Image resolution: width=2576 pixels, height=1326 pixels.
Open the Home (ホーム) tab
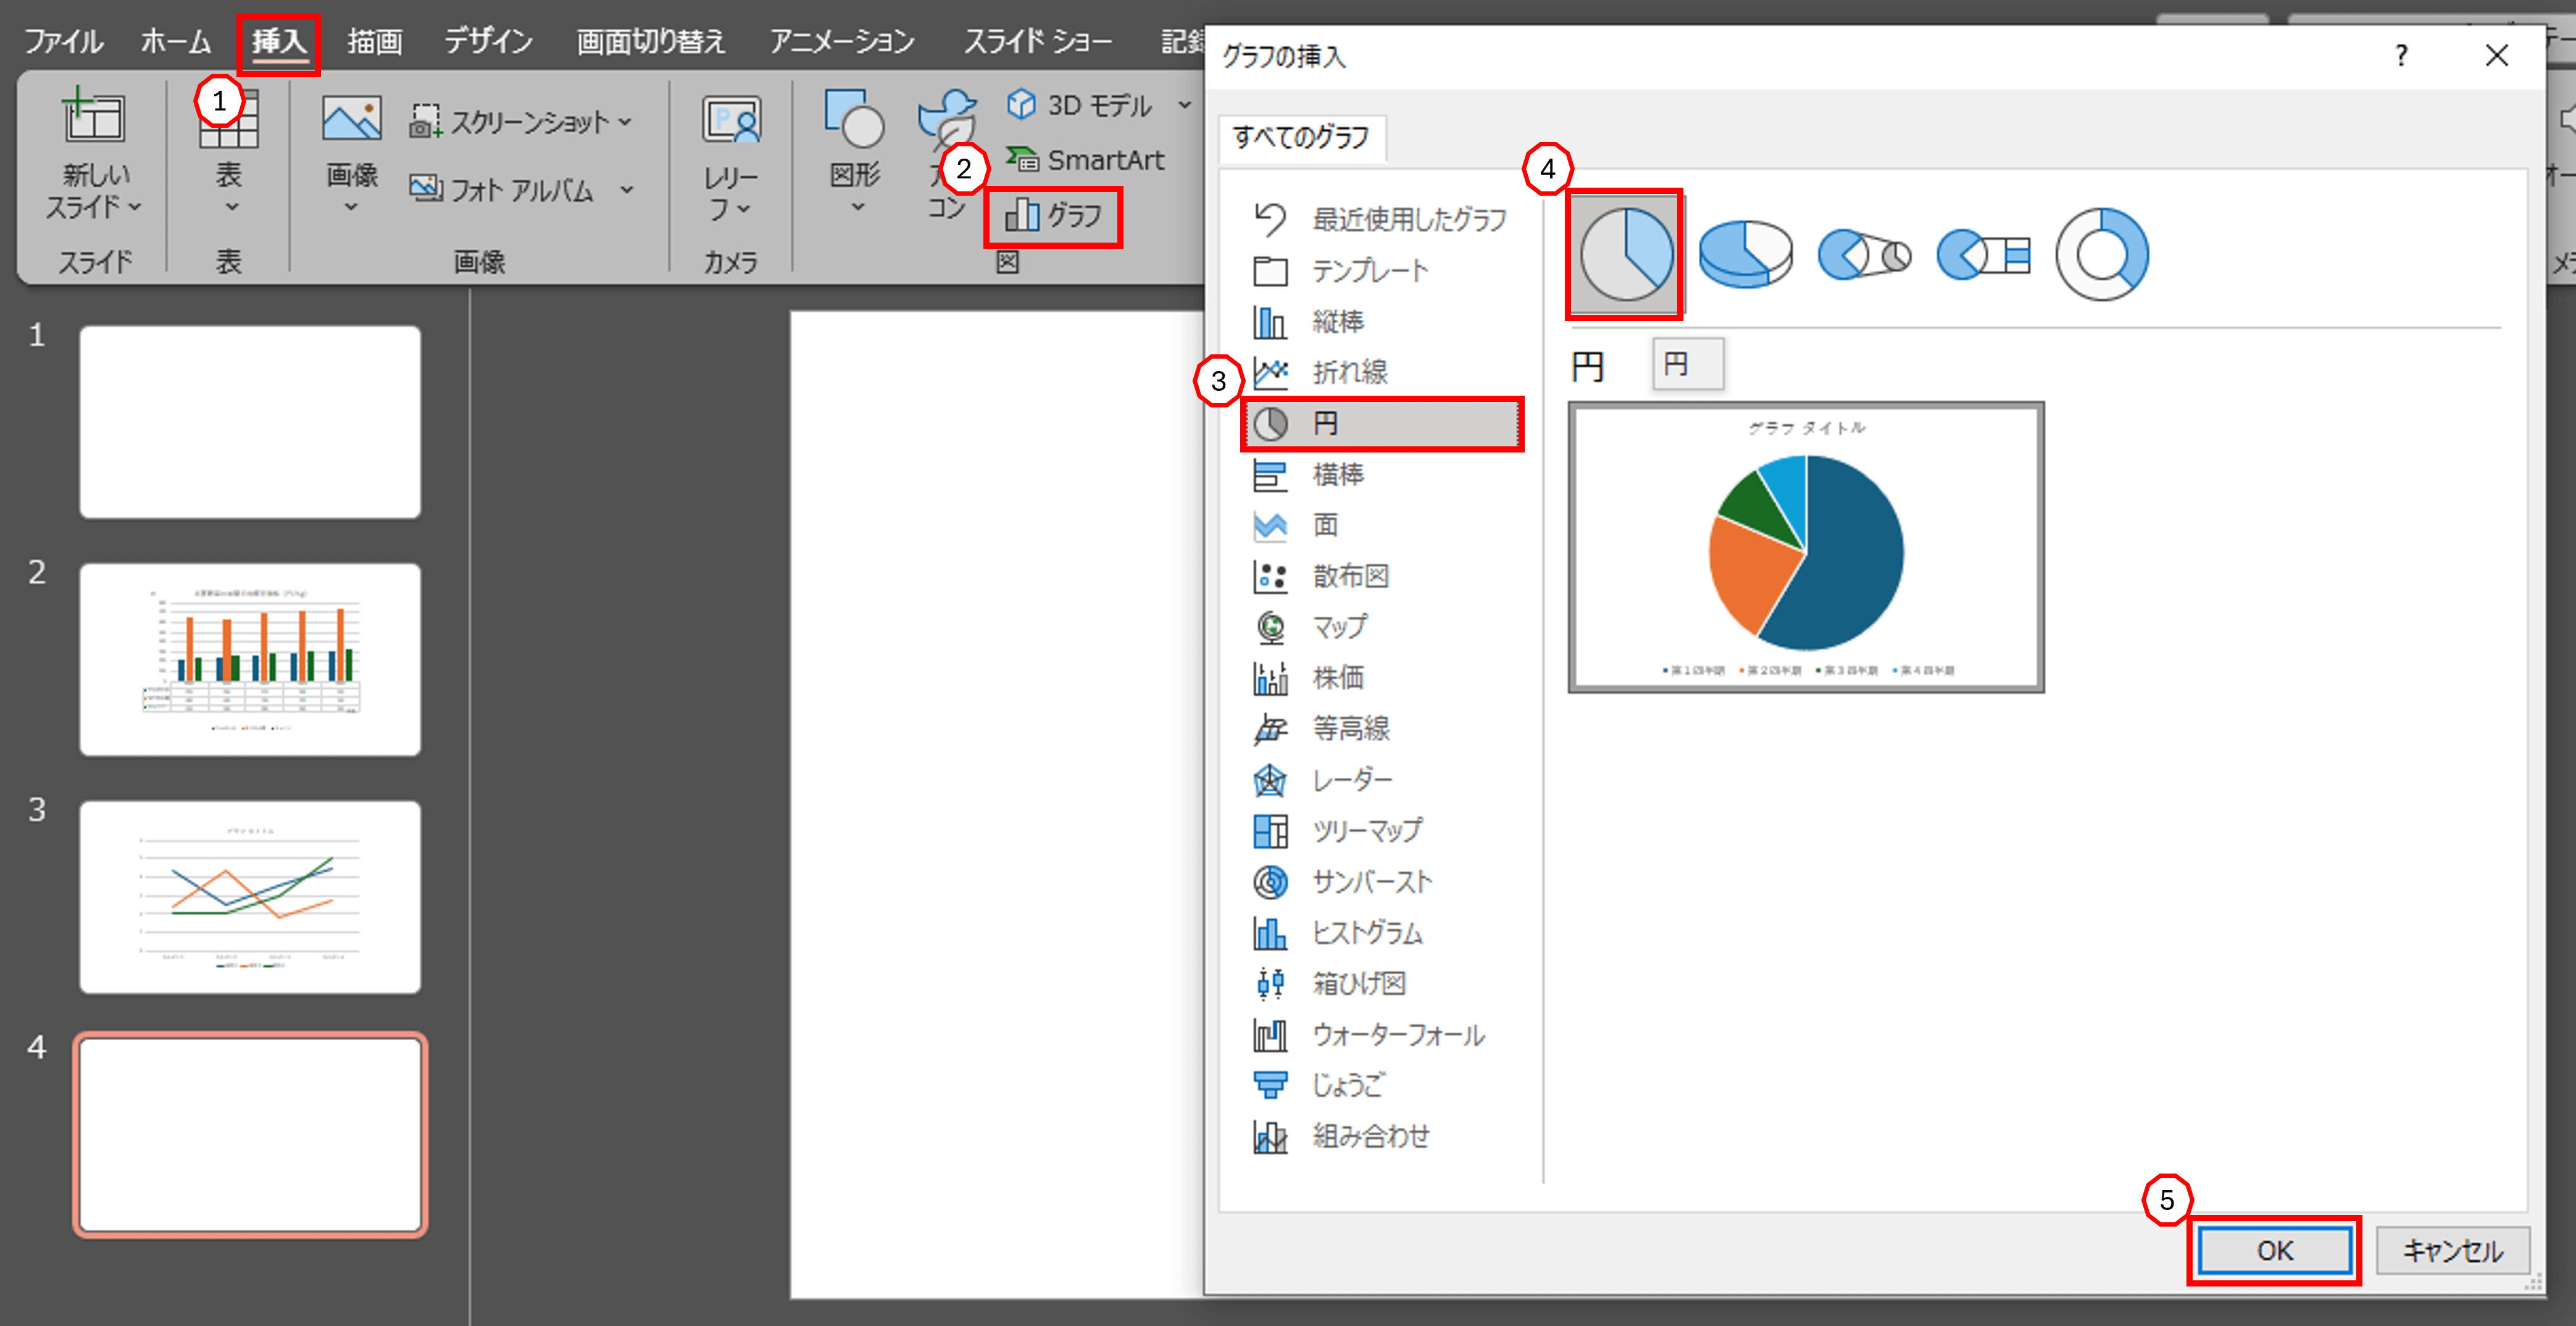pyautogui.click(x=176, y=41)
